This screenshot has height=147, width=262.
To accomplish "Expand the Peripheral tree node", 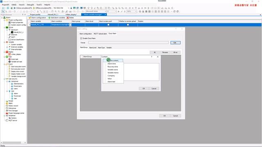I will [x=5, y=116].
